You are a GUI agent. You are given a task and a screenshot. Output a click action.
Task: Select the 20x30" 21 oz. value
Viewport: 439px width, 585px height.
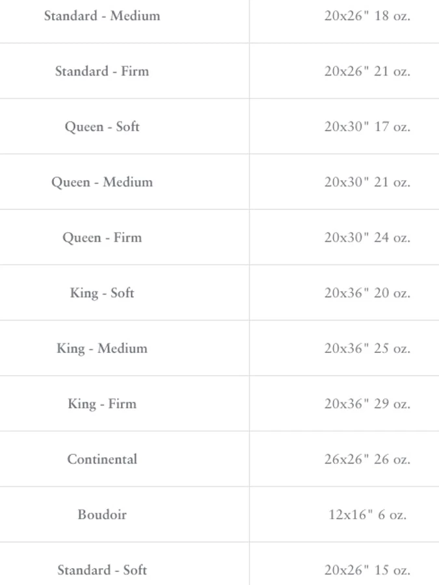pyautogui.click(x=367, y=182)
